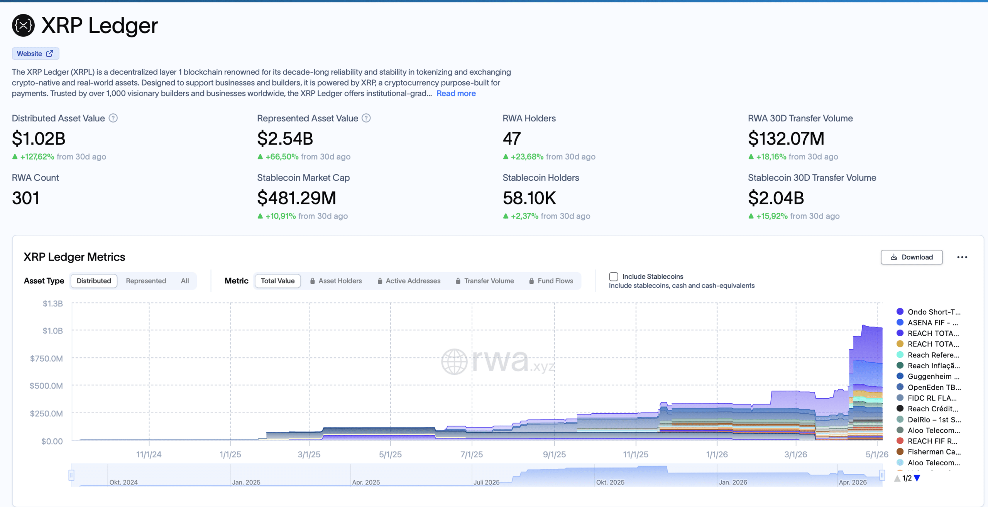Click the +66,50% change indicator
Screen dimensions: 988x507
click(x=278, y=157)
